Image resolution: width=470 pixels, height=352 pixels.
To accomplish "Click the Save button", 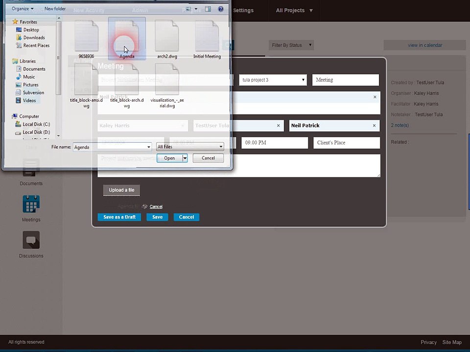I will 157,217.
